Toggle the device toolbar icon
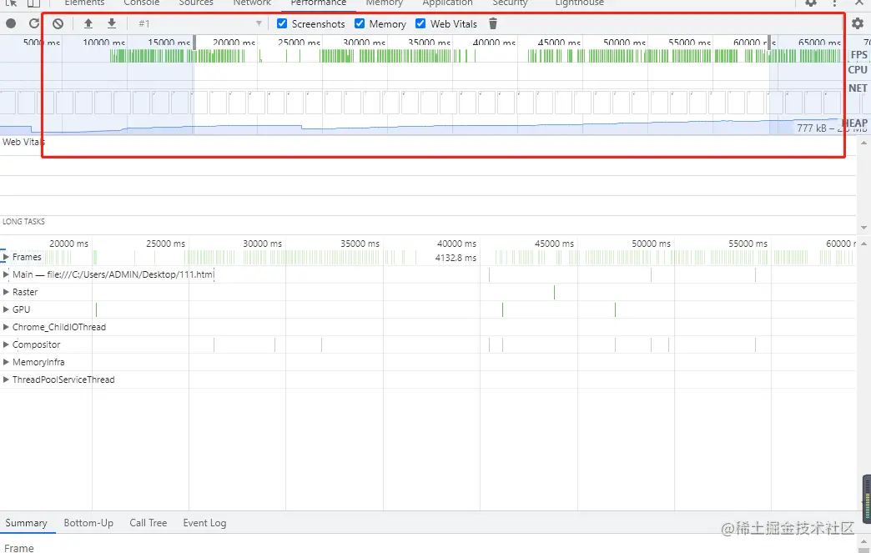Viewport: 871px width, 553px height. (33, 3)
